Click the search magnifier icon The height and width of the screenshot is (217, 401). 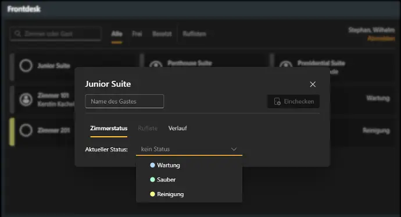click(17, 34)
